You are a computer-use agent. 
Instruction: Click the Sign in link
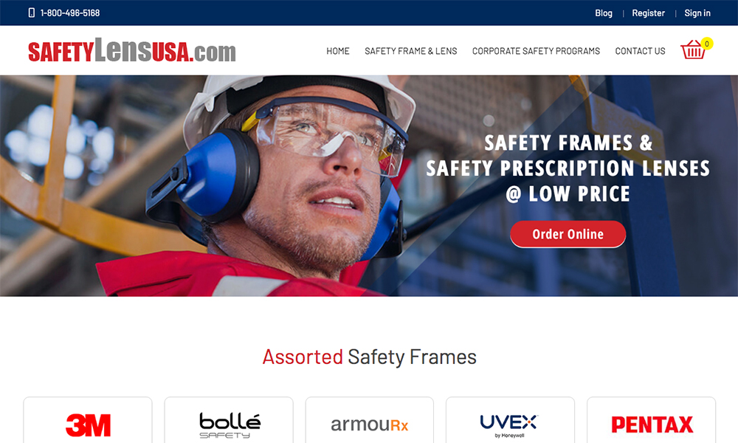point(697,13)
